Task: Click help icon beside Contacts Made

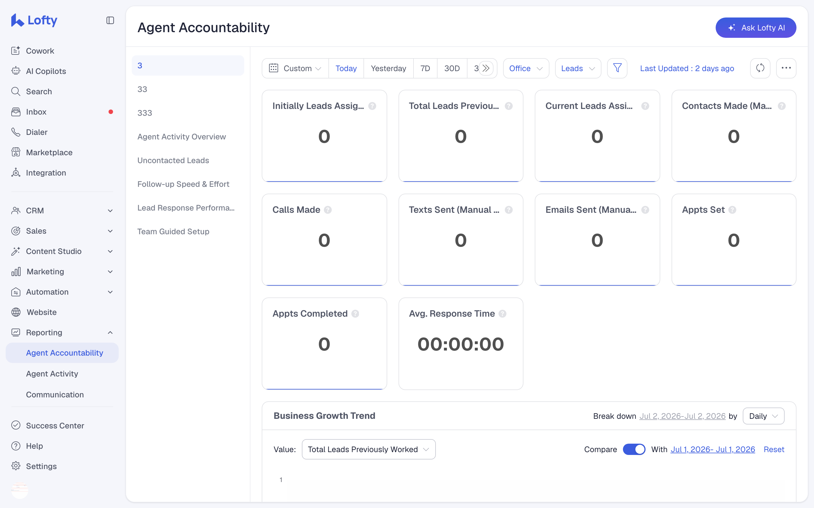Action: click(x=782, y=106)
